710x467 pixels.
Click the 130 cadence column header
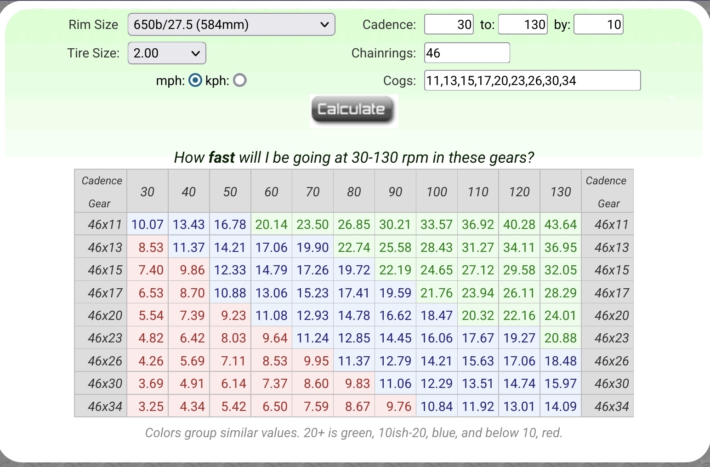[x=560, y=191]
